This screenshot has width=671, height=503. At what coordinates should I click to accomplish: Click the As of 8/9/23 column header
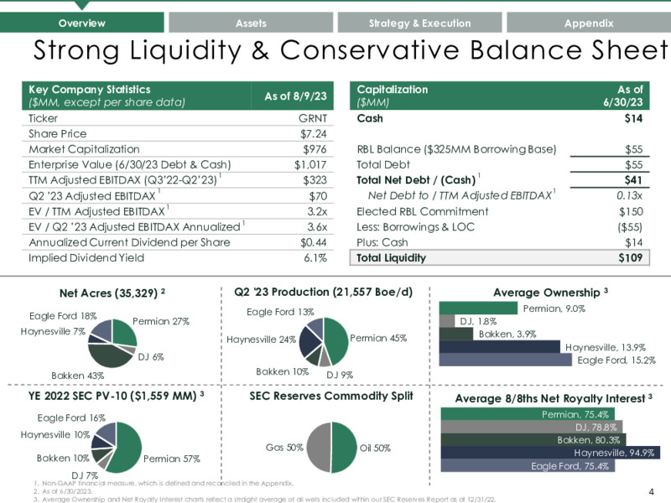pyautogui.click(x=295, y=96)
